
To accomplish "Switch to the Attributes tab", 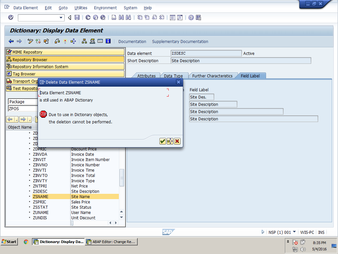I will coord(146,76).
